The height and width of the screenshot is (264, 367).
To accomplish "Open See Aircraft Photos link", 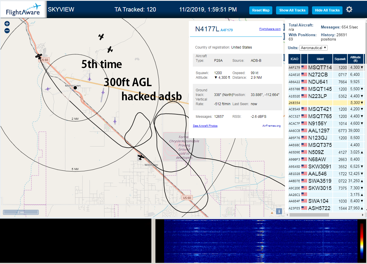I will (x=205, y=126).
